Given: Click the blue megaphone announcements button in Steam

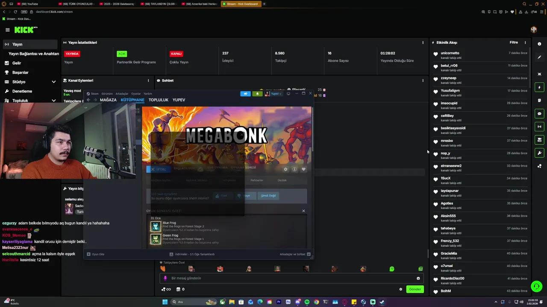Looking at the screenshot, I should tap(245, 94).
